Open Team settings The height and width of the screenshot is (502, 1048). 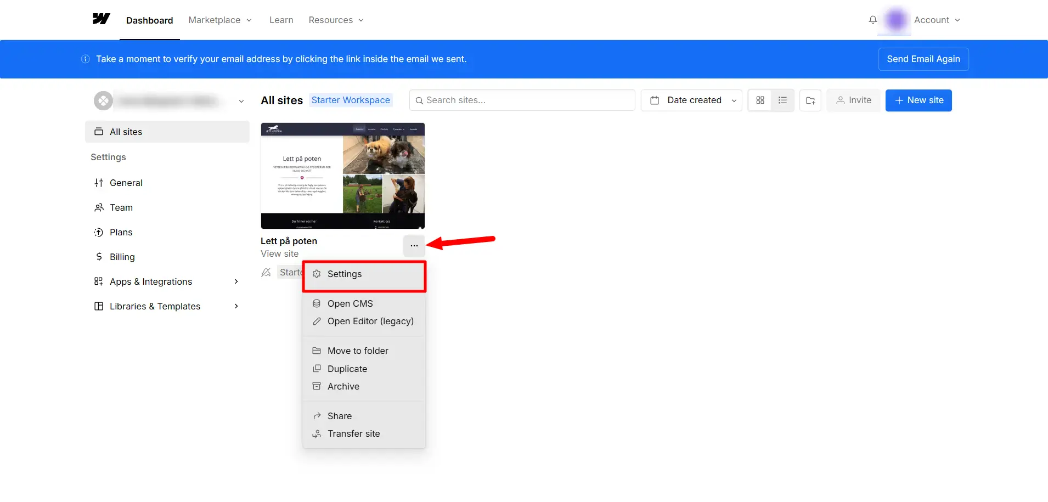(x=167, y=207)
